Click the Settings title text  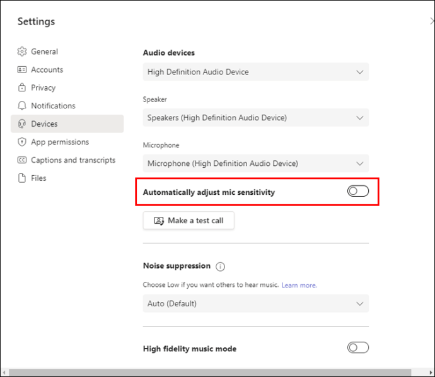[x=37, y=21]
